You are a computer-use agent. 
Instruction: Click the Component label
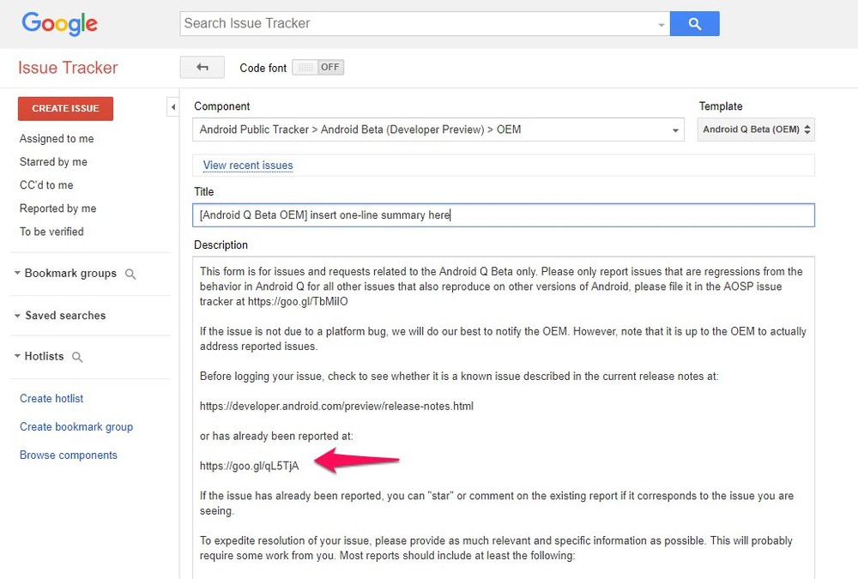pyautogui.click(x=221, y=106)
